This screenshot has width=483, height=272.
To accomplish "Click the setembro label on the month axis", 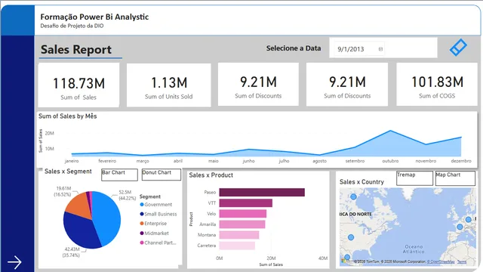I will tap(355, 161).
